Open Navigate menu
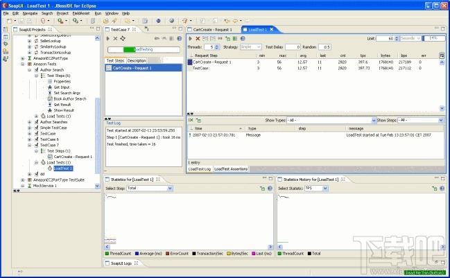This screenshot has height=278, width=450. pos(30,13)
